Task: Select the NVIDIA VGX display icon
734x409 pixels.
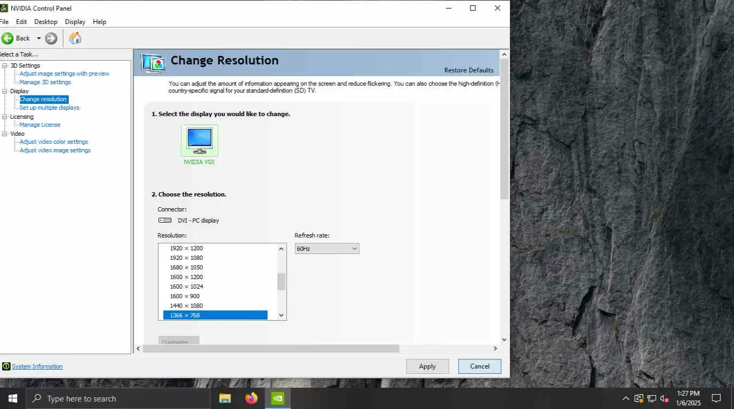Action: (x=200, y=141)
